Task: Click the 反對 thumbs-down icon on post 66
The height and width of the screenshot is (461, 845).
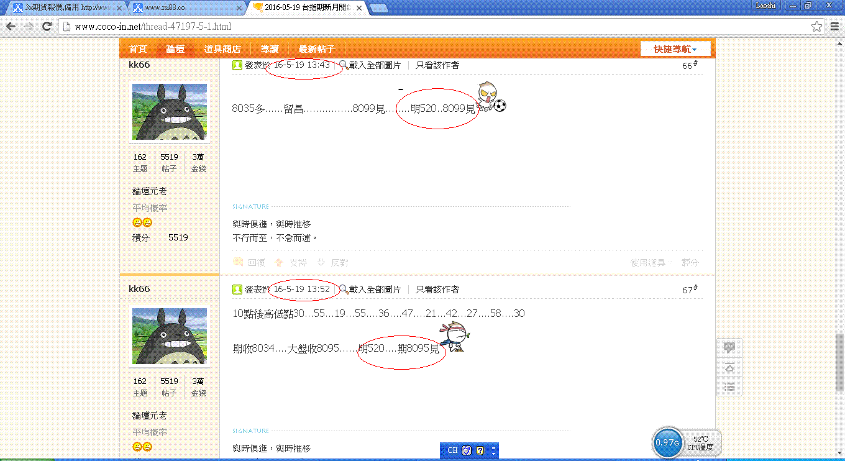Action: (321, 262)
